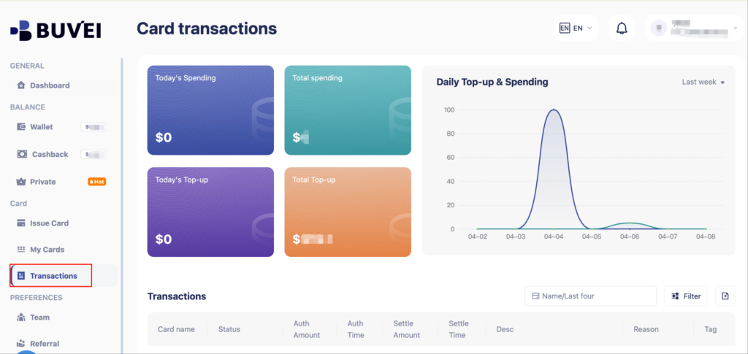Click the Private crown icon
This screenshot has width=748, height=354.
click(21, 182)
